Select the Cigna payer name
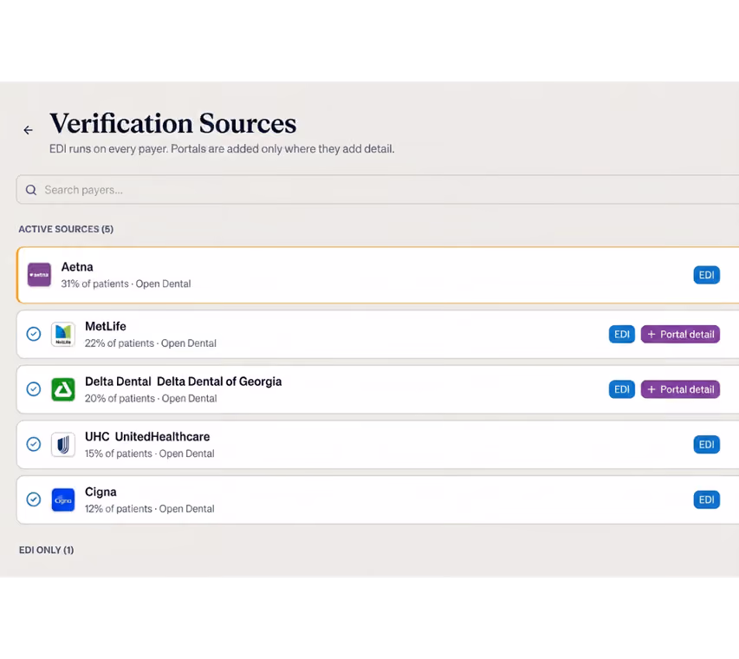This screenshot has width=739, height=659. (100, 492)
